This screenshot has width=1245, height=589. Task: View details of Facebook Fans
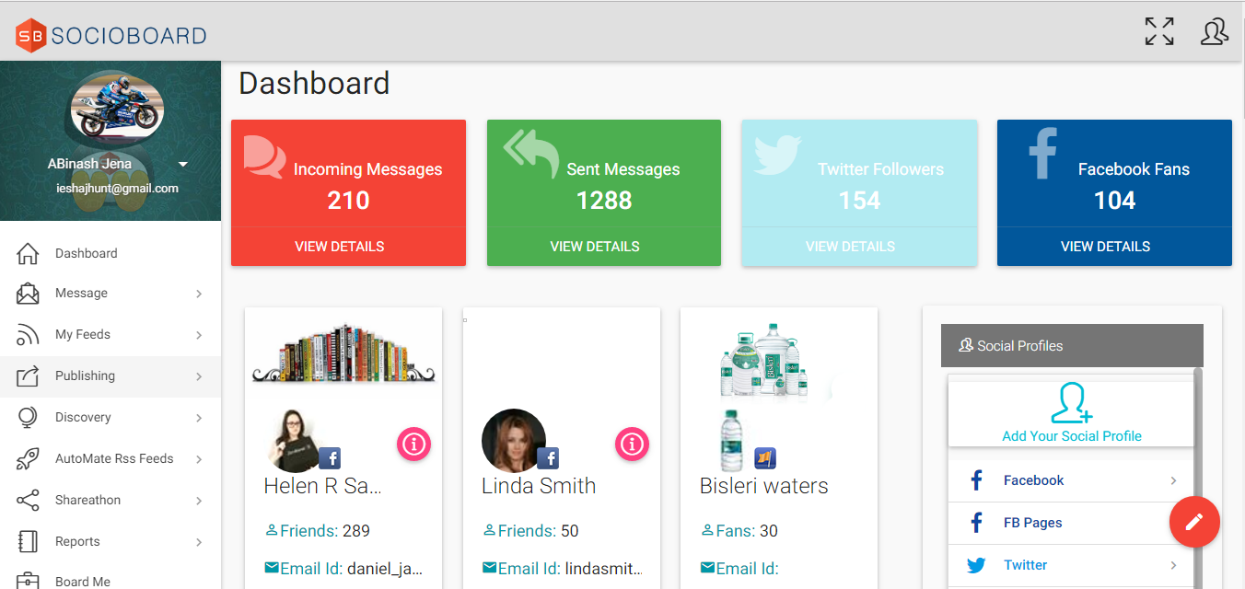tap(1105, 247)
